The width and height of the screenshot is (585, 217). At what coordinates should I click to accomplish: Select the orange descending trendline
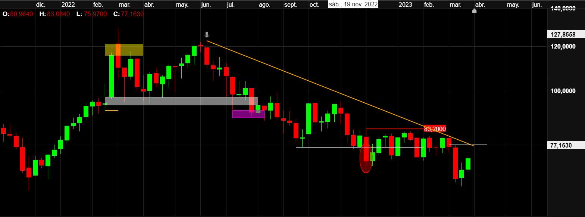pos(340,93)
